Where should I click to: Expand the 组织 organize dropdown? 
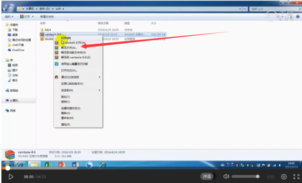(x=9, y=17)
